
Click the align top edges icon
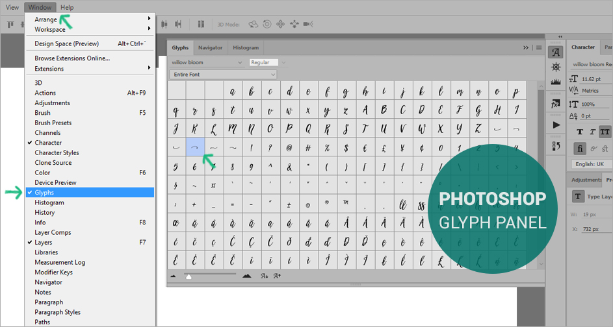(x=10, y=25)
